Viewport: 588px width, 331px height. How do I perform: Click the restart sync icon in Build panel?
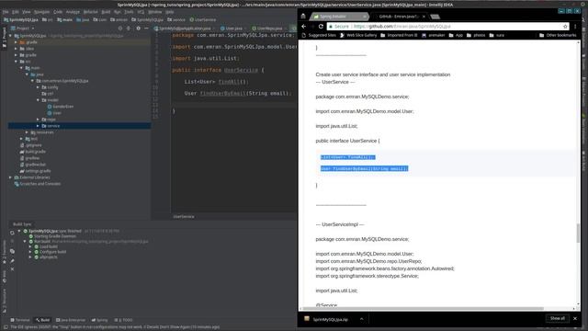(12, 233)
